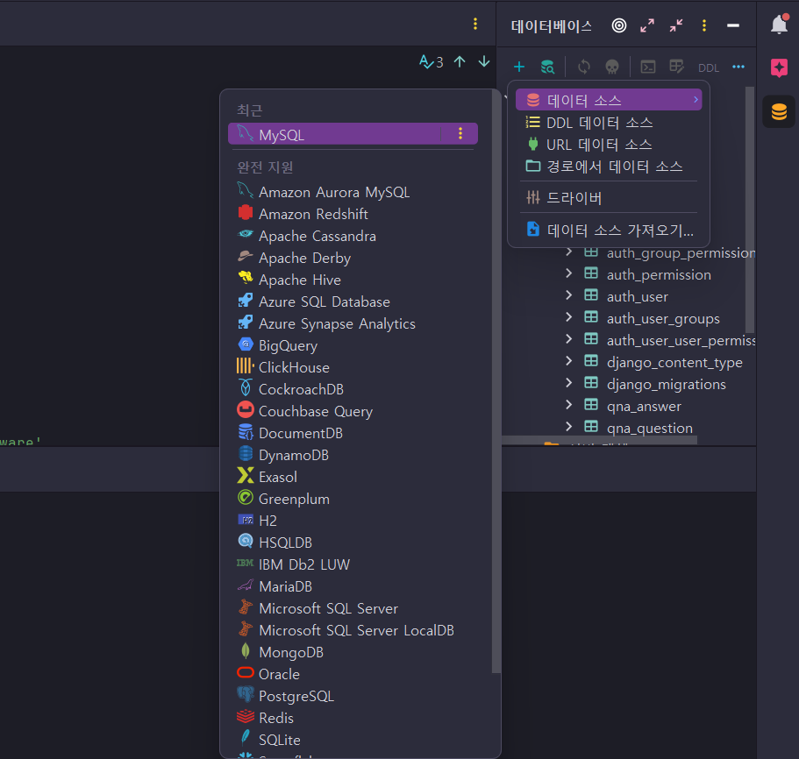The height and width of the screenshot is (759, 799).
Task: Choose Redis data source
Action: (353, 717)
